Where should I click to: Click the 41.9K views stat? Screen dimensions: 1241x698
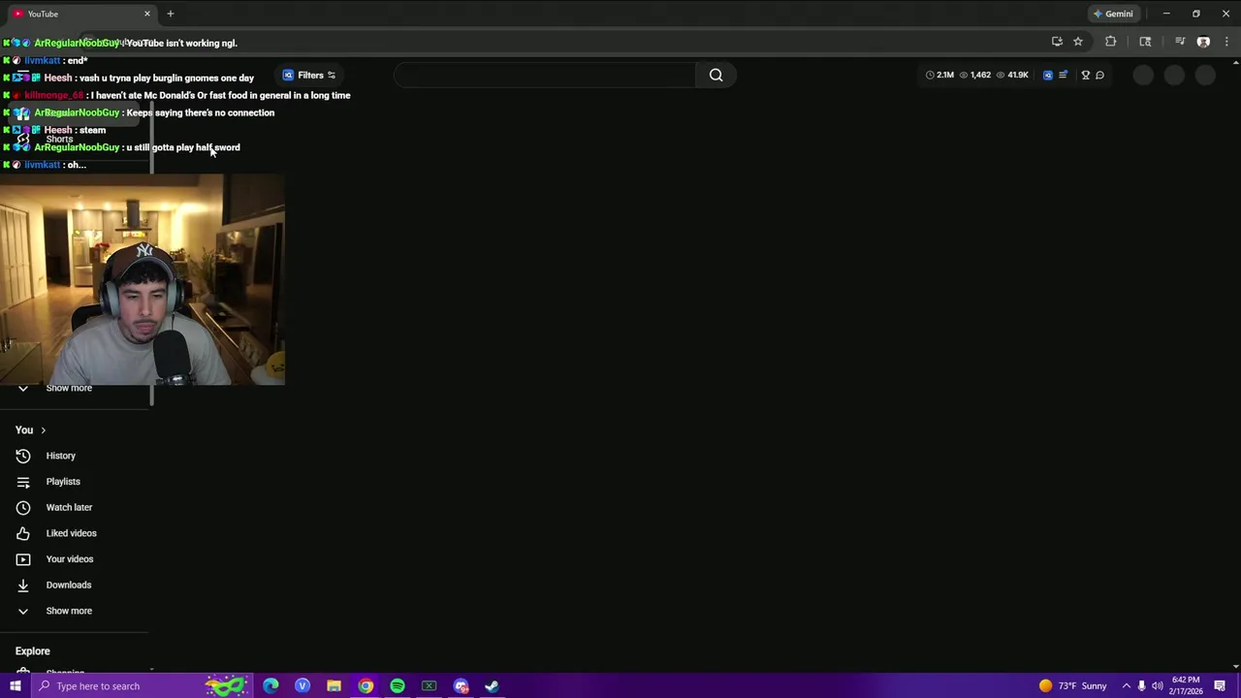coord(1012,75)
